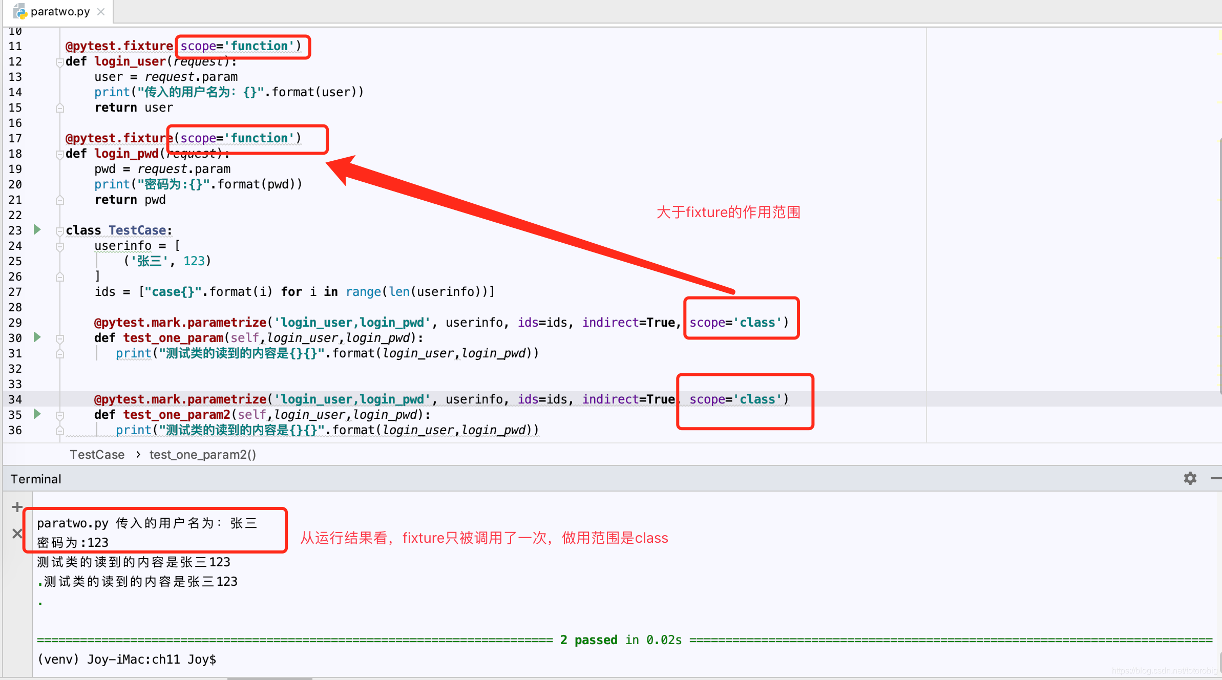Collapse the login_pwd function fold marker
Screen dimensions: 1222x680
click(59, 154)
